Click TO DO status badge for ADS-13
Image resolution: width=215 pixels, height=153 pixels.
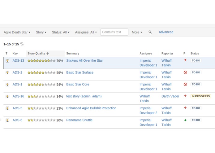pos(196,60)
